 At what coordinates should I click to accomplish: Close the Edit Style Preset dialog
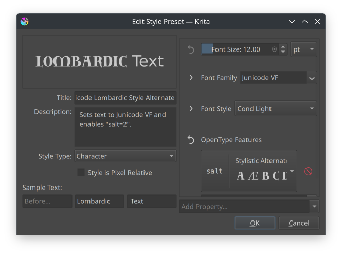tap(318, 22)
